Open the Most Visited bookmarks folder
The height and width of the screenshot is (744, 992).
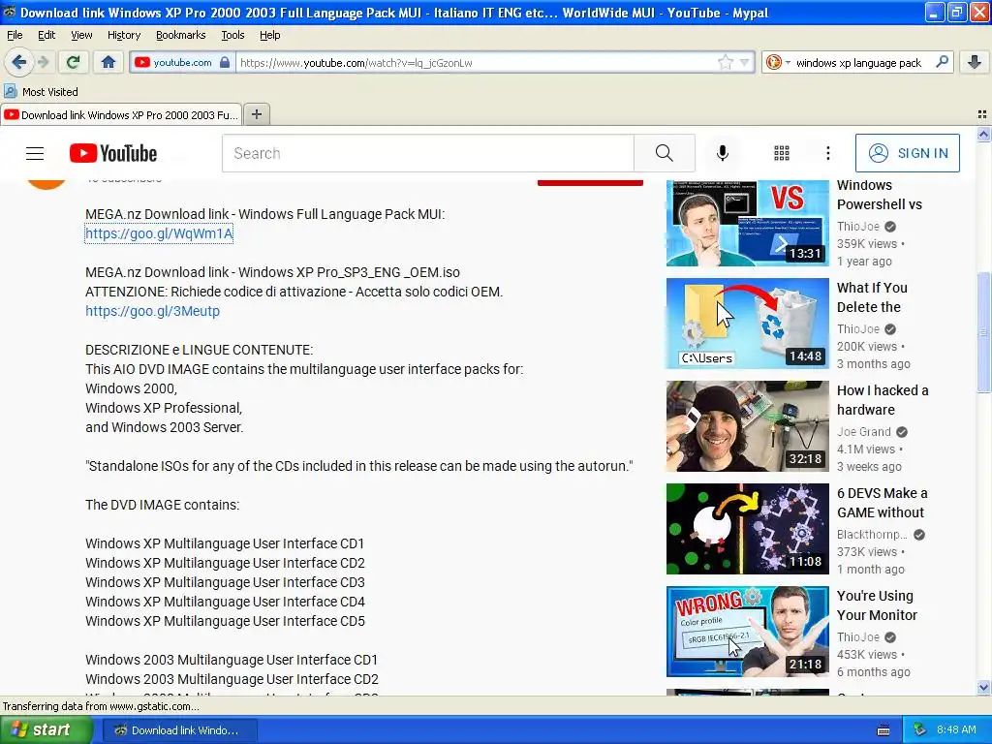41,92
